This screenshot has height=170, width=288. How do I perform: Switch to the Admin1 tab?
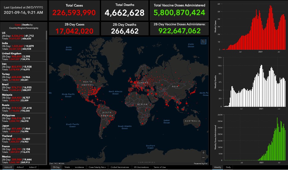click(x=20, y=167)
